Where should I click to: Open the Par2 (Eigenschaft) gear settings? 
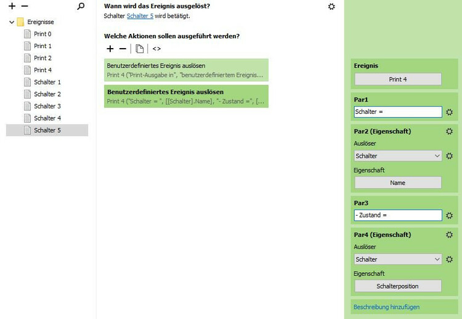coord(449,131)
